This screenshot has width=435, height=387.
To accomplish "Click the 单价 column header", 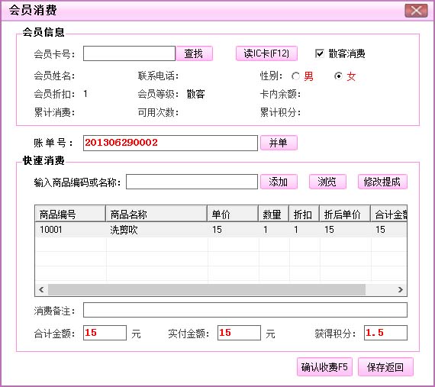I will [x=233, y=214].
